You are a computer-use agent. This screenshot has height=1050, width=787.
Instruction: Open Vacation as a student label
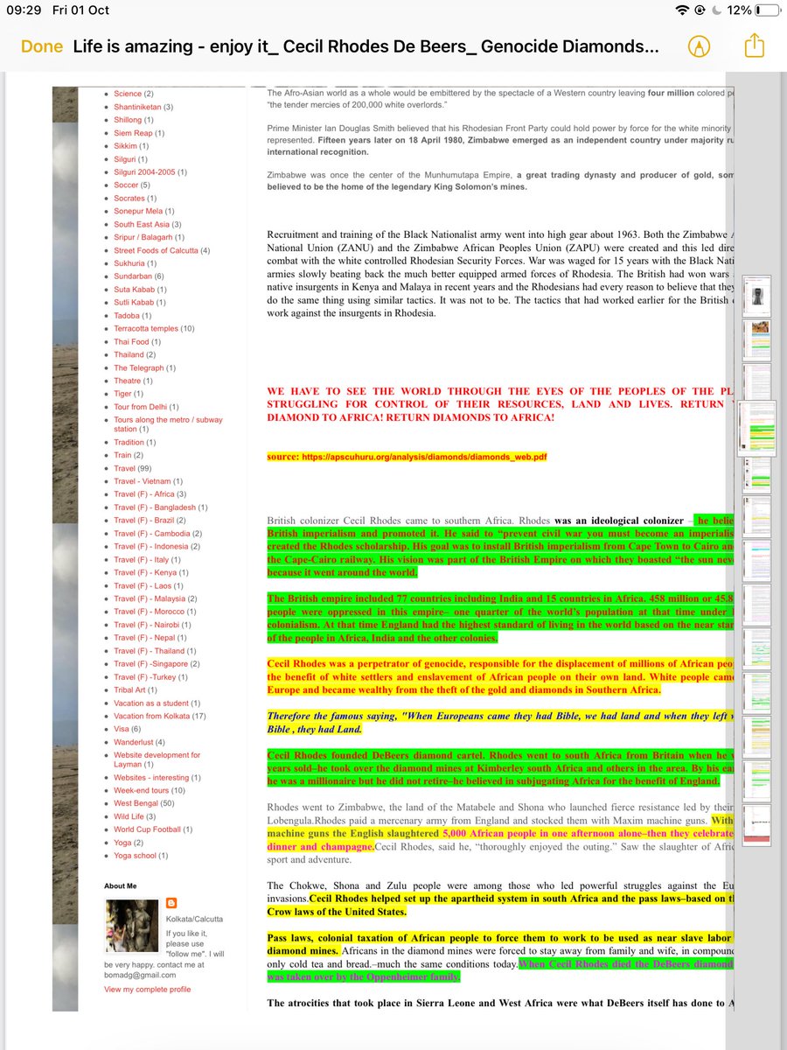click(151, 704)
